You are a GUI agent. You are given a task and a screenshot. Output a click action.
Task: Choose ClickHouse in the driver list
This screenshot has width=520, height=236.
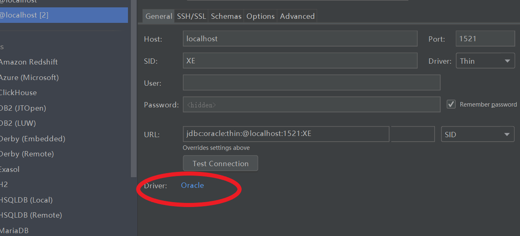point(19,92)
